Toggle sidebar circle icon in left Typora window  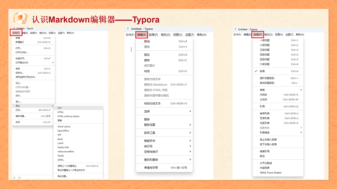point(14,178)
